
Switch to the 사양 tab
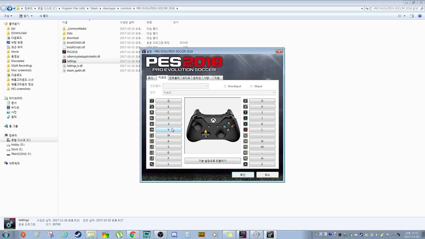point(207,78)
